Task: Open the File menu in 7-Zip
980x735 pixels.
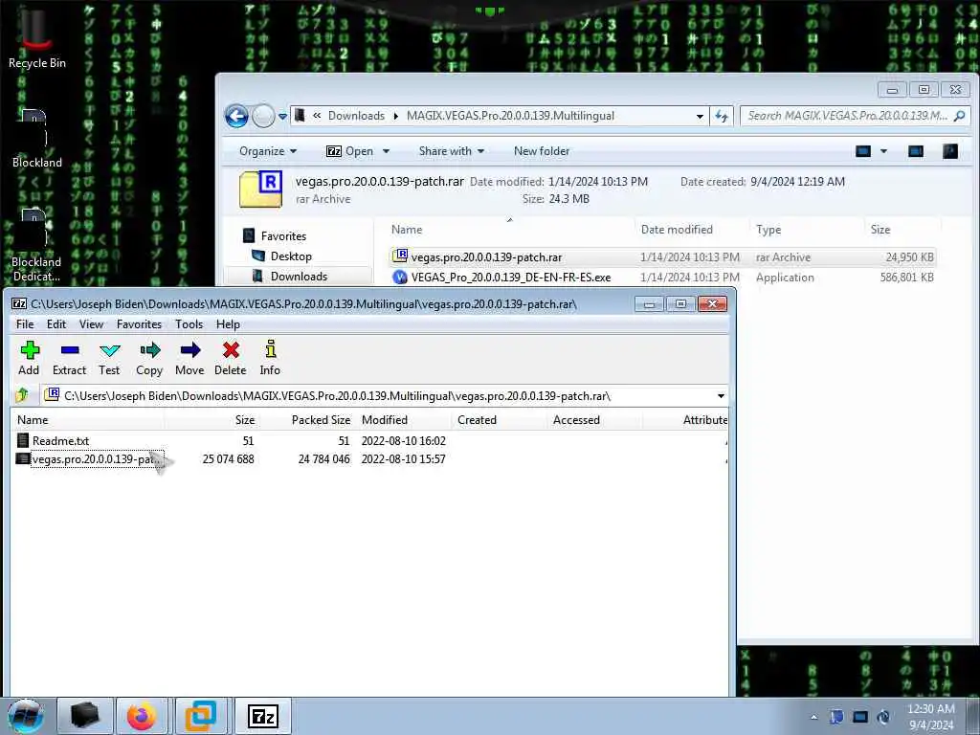Action: (x=25, y=323)
